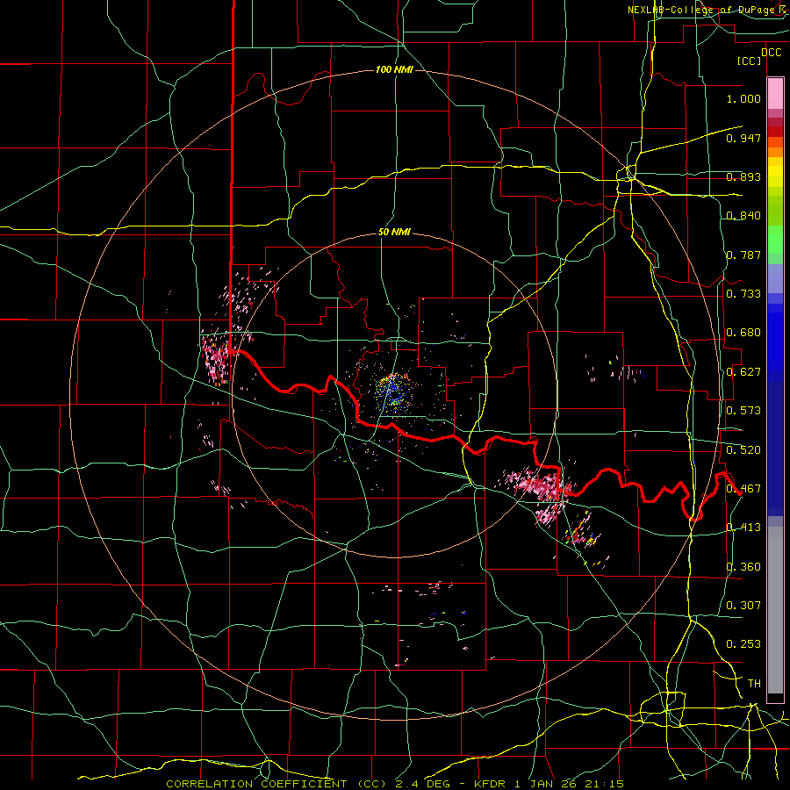Screen dimensions: 790x790
Task: Click the 50 NMI range ring label
Action: pos(394,233)
